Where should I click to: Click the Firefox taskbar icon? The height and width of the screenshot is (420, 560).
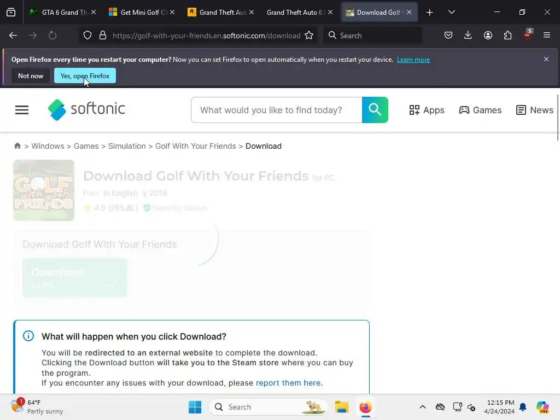pyautogui.click(x=365, y=407)
